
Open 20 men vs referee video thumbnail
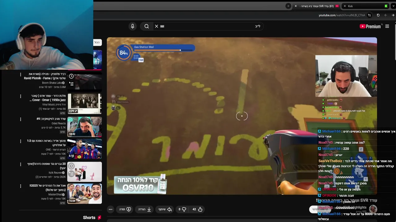click(x=84, y=172)
